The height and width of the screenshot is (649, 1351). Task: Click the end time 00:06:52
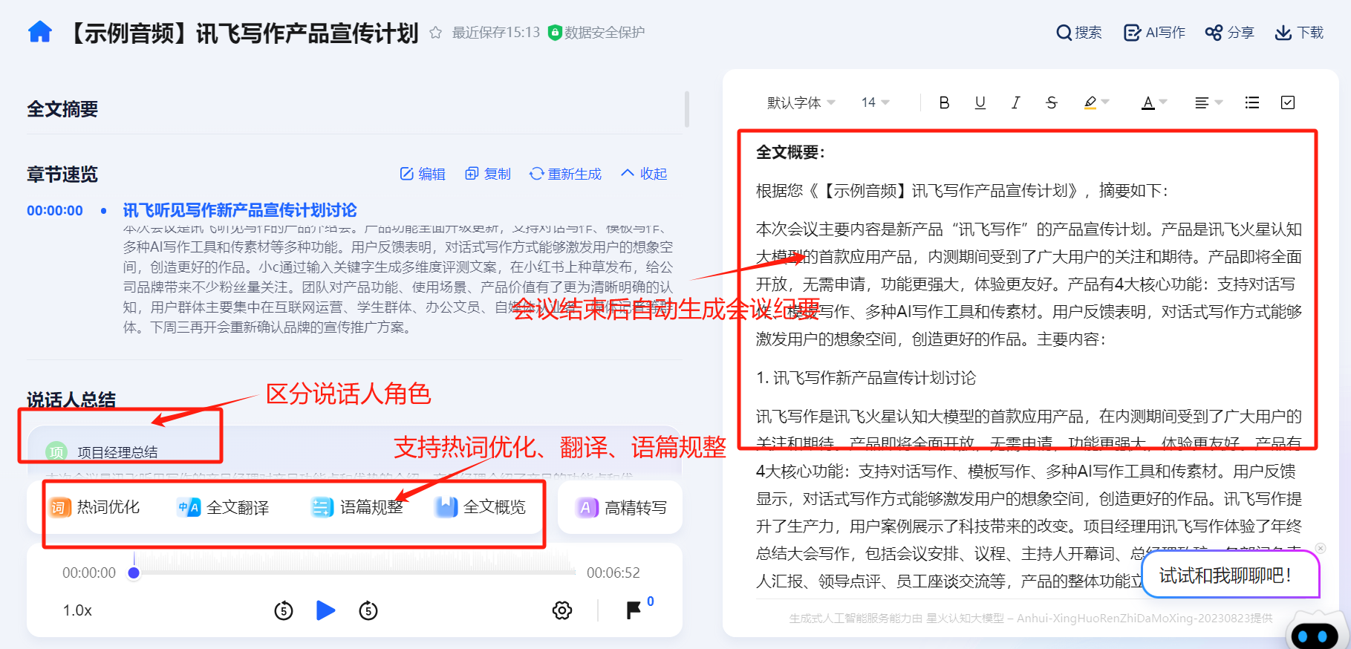pyautogui.click(x=613, y=573)
